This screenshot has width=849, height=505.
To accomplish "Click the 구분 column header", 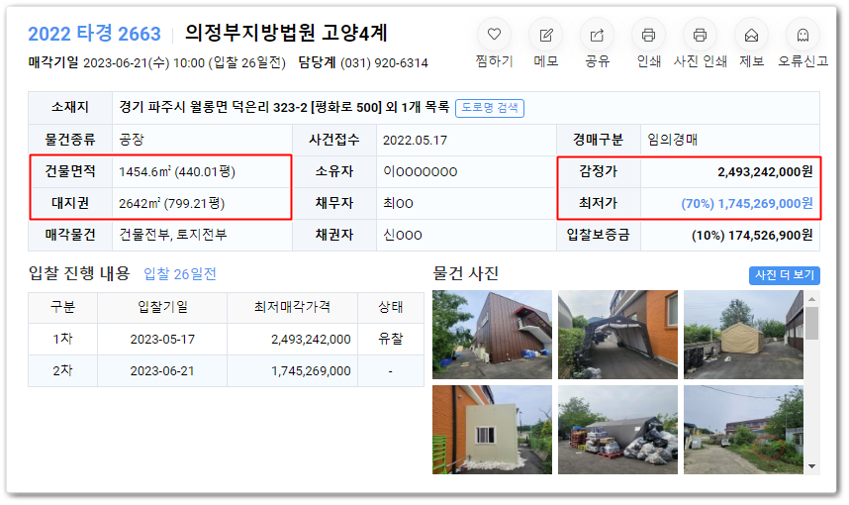I will tap(62, 307).
